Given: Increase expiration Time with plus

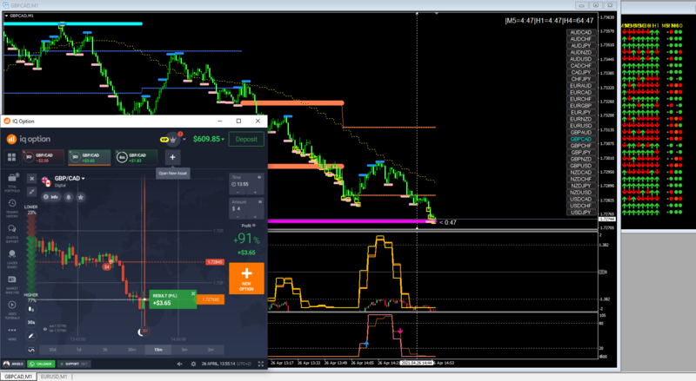Looking at the screenshot, I should pos(255,192).
